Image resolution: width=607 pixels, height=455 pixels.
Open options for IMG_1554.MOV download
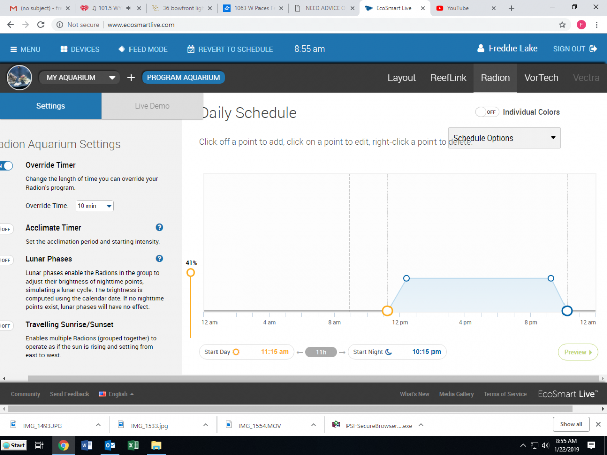(314, 425)
